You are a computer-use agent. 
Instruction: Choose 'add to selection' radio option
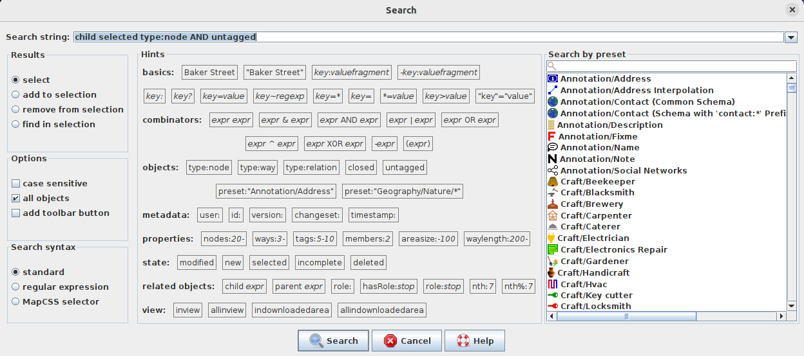pos(53,94)
